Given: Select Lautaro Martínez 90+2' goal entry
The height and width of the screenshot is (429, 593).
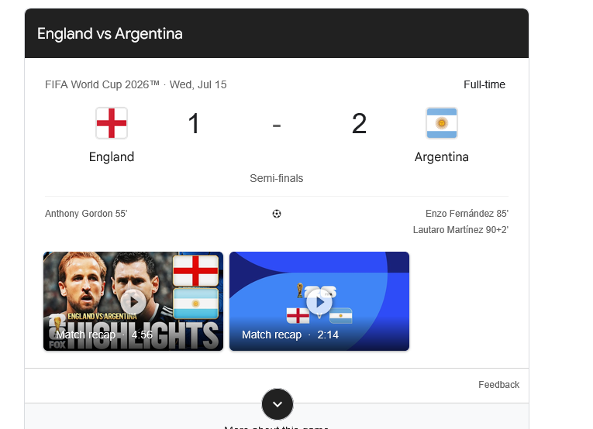Looking at the screenshot, I should coord(460,230).
